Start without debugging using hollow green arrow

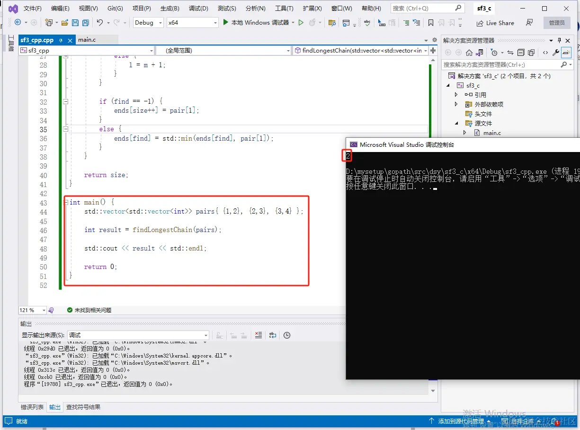pyautogui.click(x=301, y=23)
